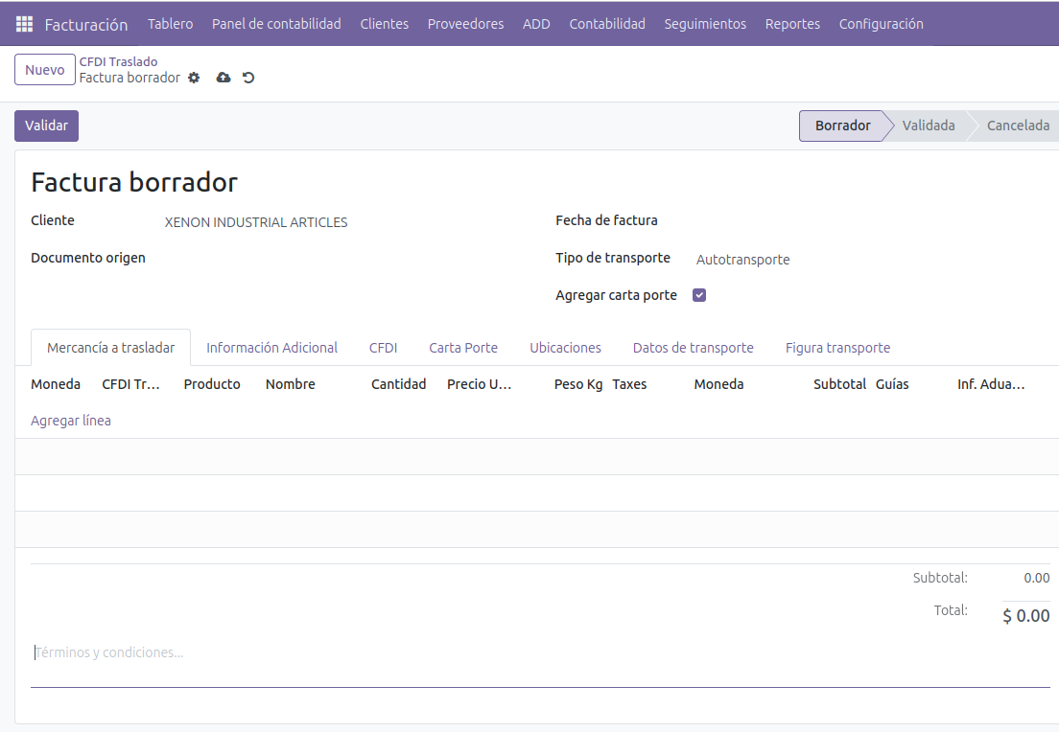The width and height of the screenshot is (1059, 732).
Task: Open the apps grid home menu icon
Action: [x=24, y=24]
